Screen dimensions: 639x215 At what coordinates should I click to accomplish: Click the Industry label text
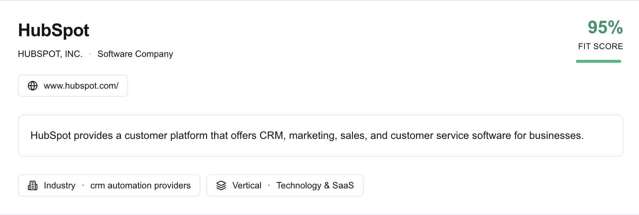[59, 185]
